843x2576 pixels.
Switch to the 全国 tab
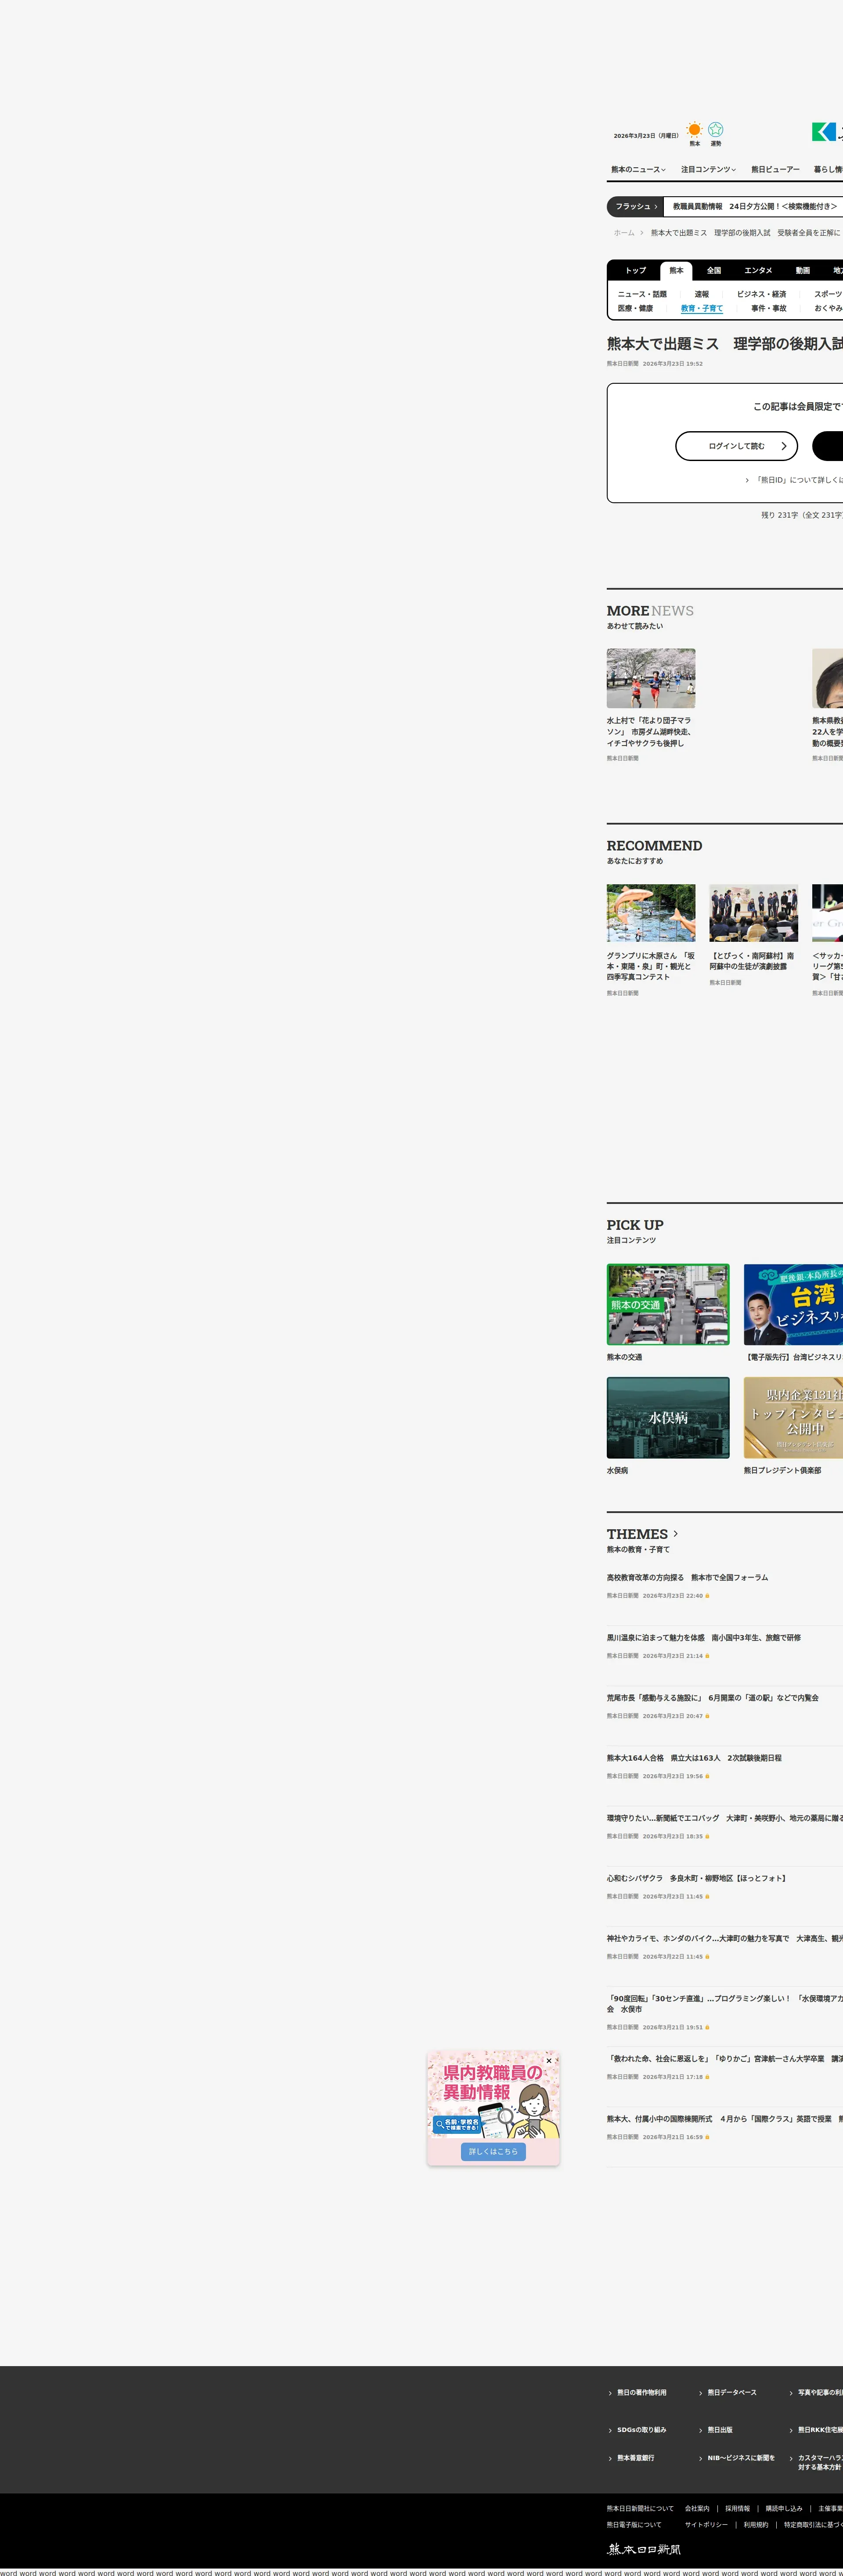pos(714,271)
